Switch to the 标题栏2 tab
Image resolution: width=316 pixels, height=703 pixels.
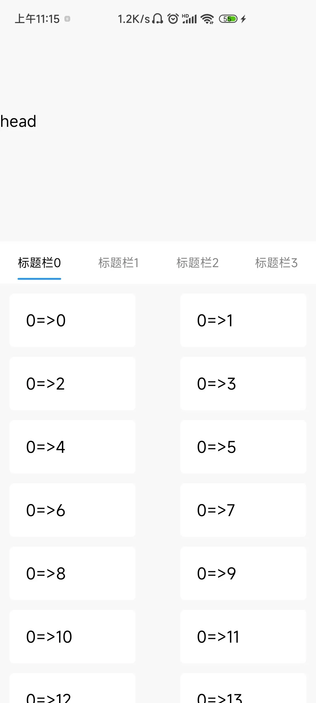pos(197,263)
